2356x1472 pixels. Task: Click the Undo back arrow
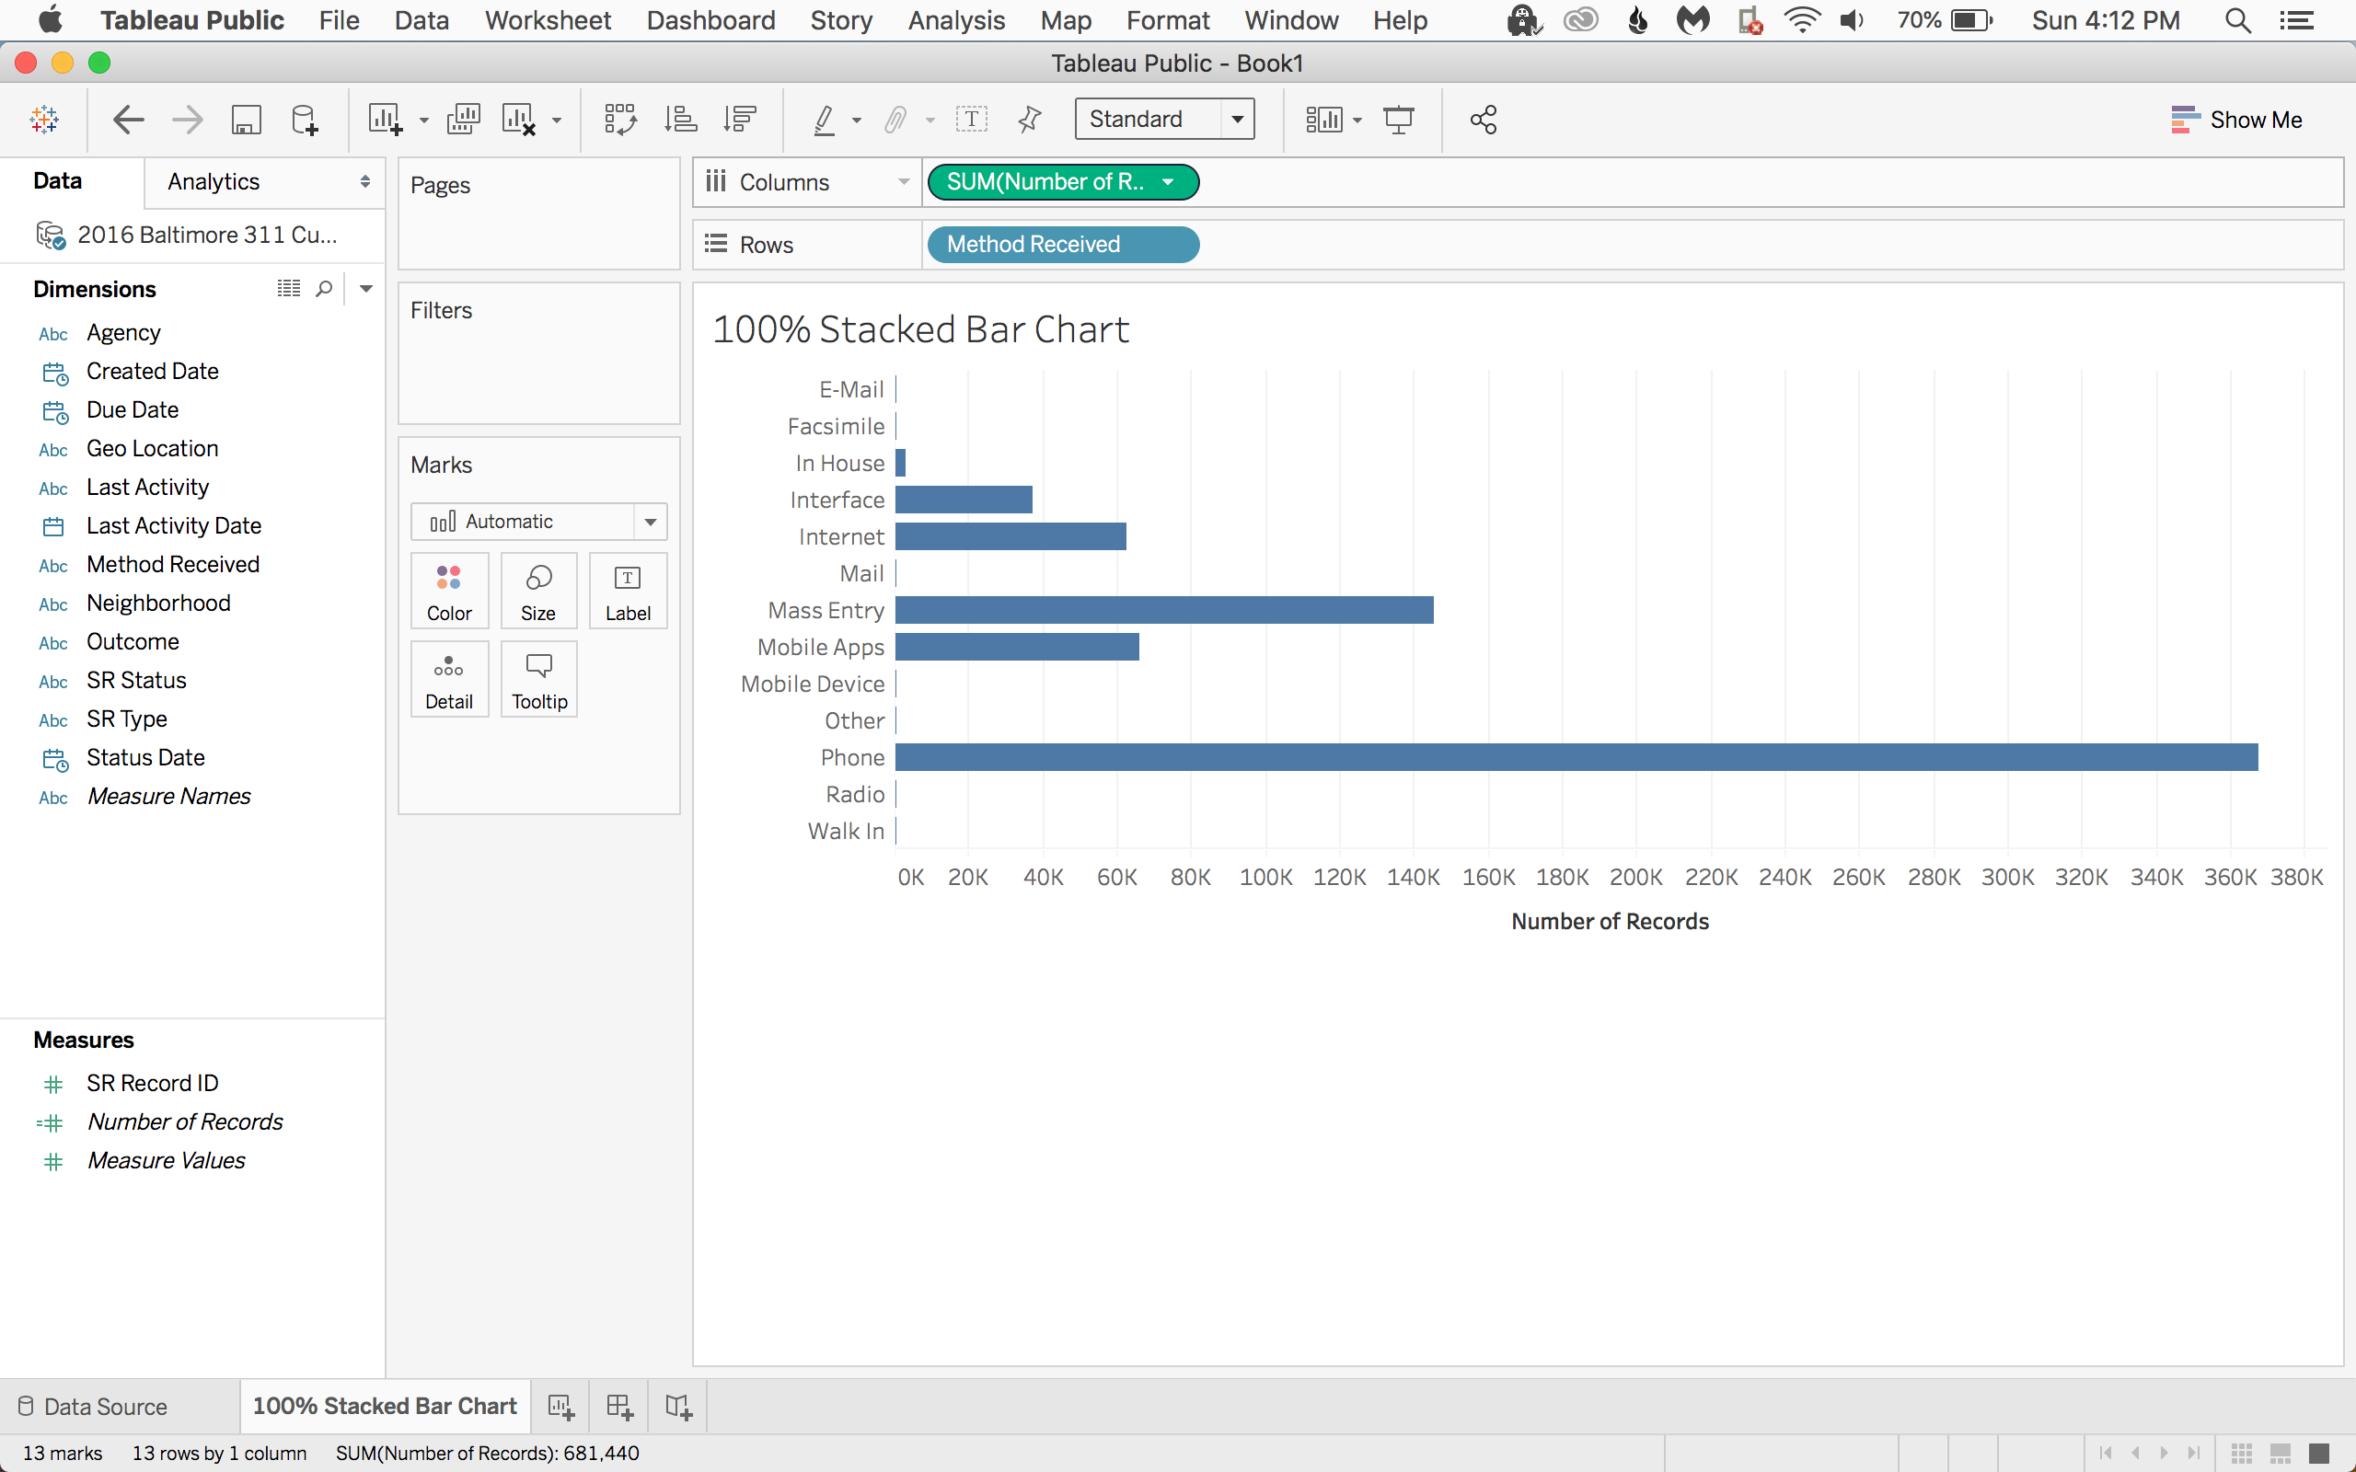(129, 120)
